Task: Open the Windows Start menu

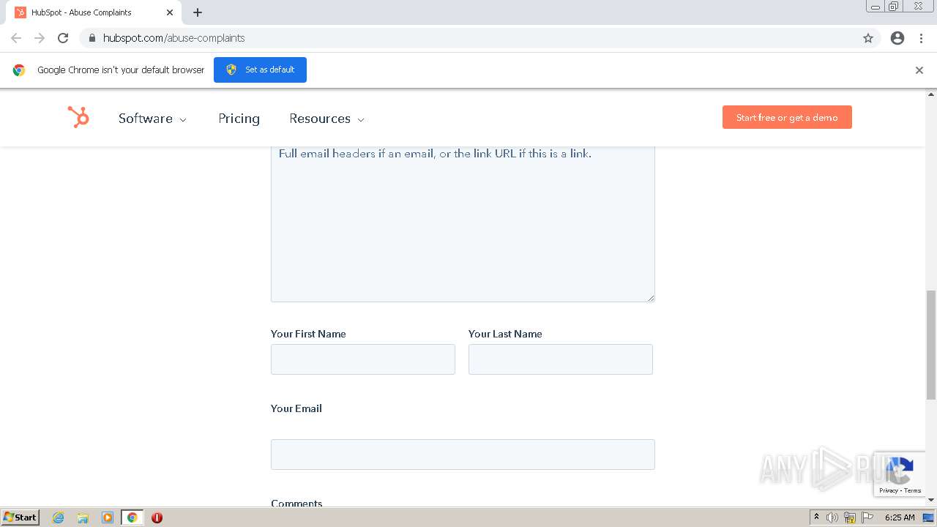Action: coord(20,517)
